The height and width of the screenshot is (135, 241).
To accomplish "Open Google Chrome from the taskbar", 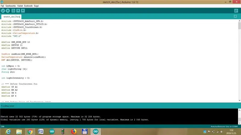I will 30,132.
